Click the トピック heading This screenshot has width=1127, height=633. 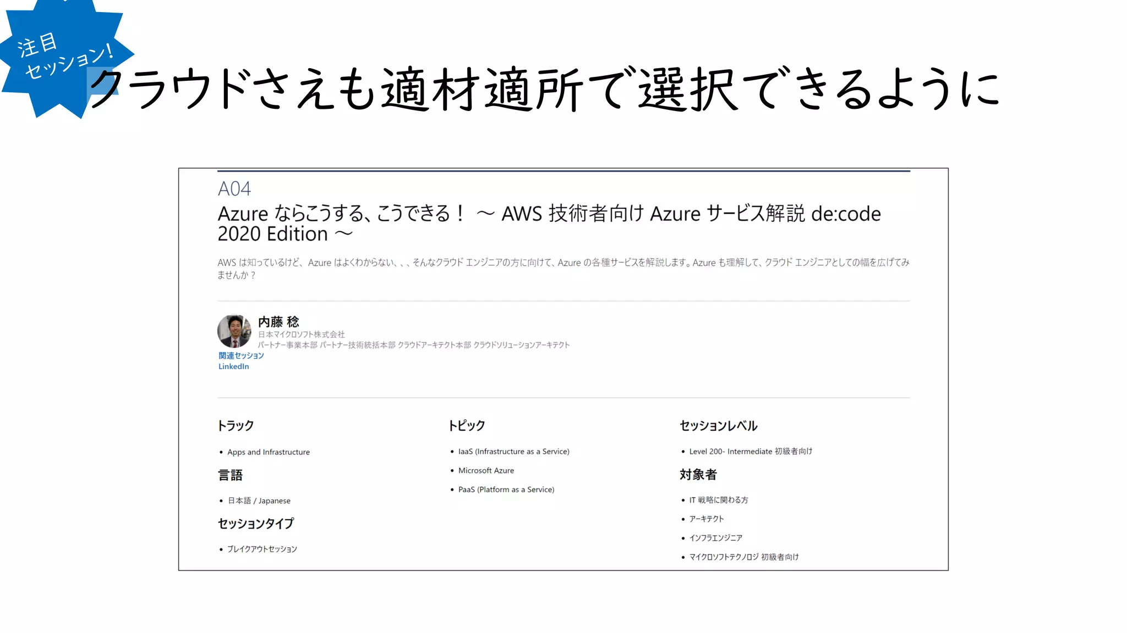pyautogui.click(x=467, y=425)
